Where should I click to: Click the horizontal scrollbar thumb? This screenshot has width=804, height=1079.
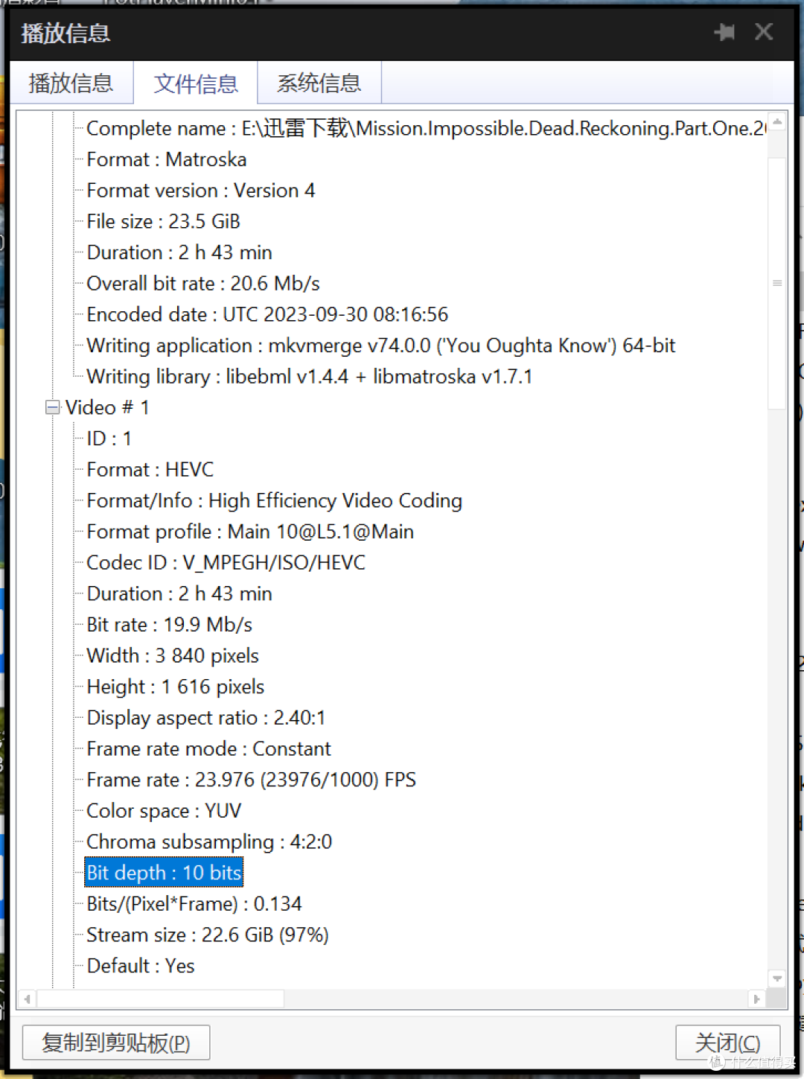tap(161, 999)
